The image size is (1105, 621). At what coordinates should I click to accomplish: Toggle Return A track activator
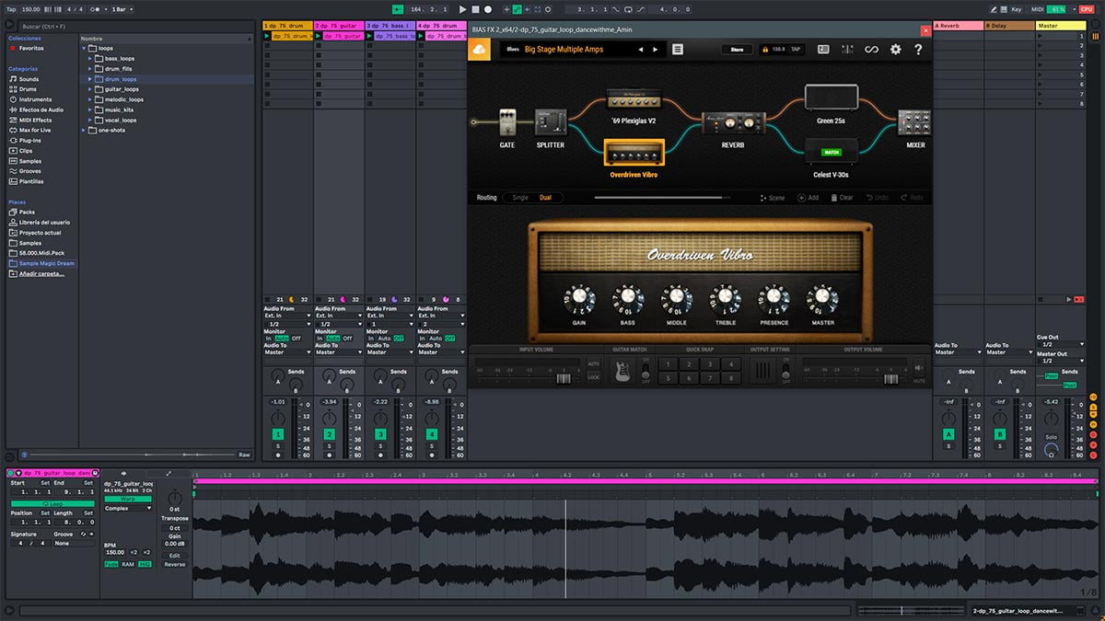tap(948, 434)
